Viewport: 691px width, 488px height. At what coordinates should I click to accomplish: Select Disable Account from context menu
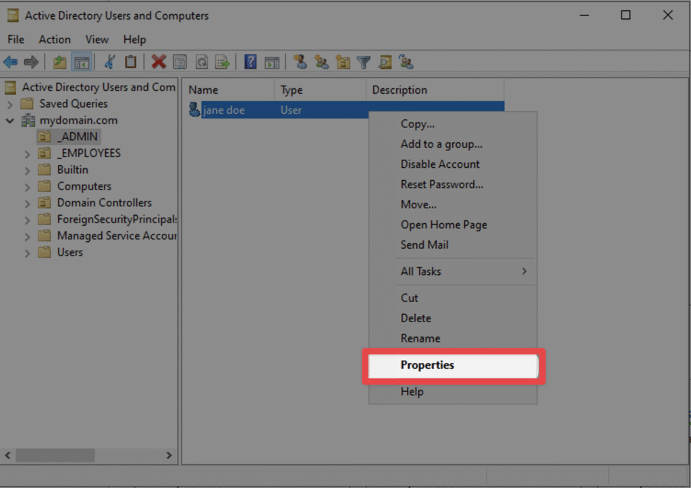(440, 164)
